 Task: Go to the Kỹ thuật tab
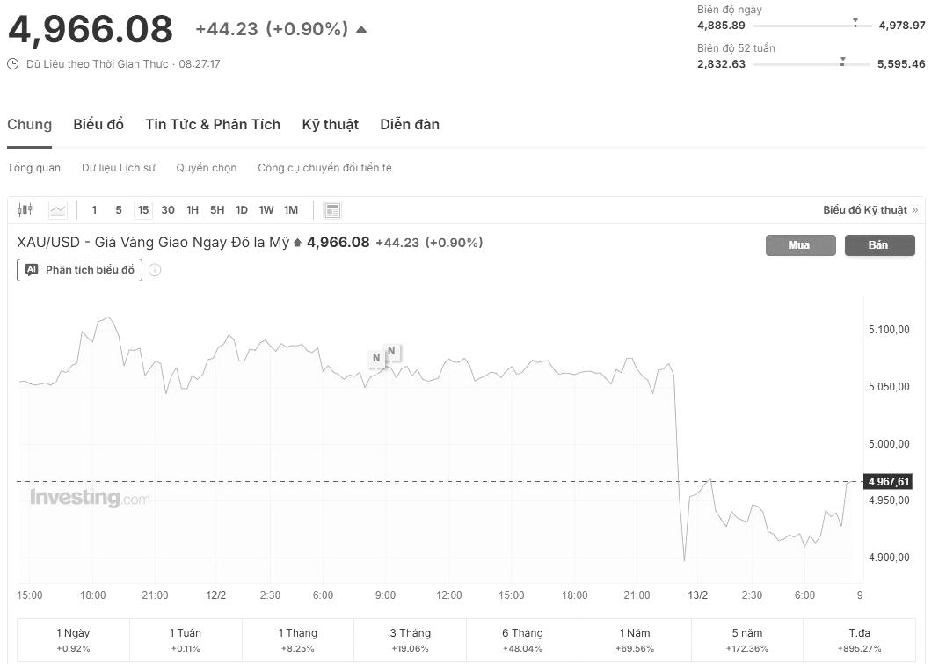330,125
